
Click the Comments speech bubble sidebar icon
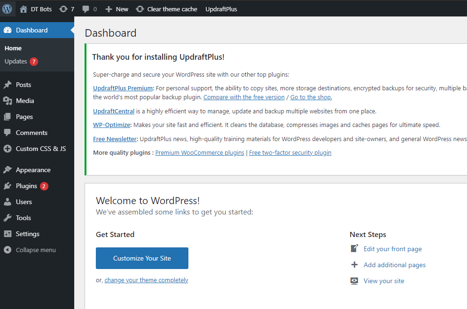coord(8,133)
